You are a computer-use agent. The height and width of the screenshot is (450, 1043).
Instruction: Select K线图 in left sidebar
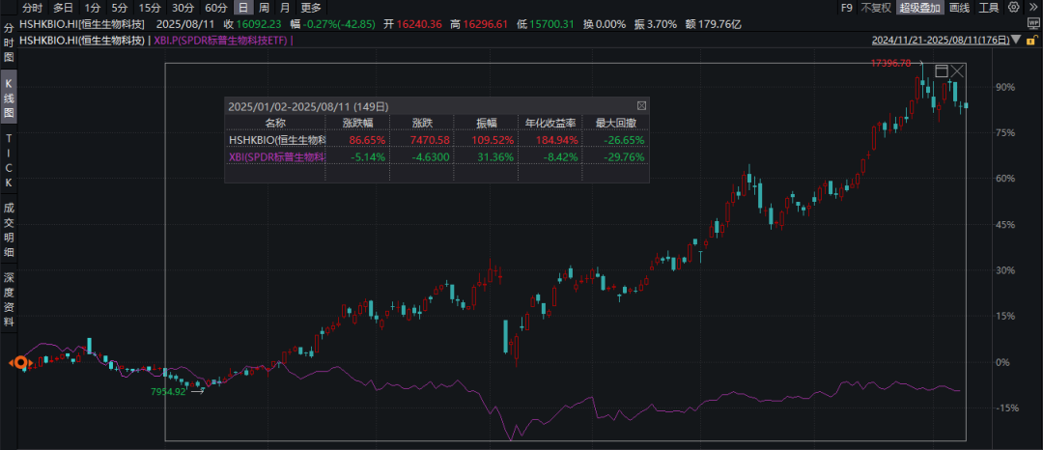click(x=9, y=98)
